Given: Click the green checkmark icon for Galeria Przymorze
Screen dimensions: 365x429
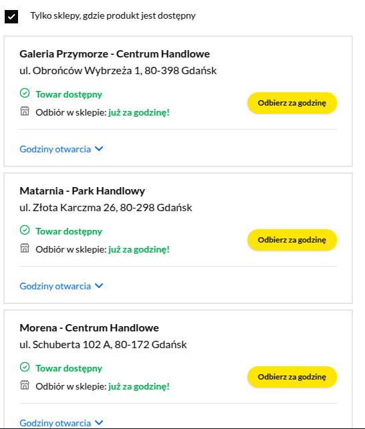Looking at the screenshot, I should [x=25, y=93].
